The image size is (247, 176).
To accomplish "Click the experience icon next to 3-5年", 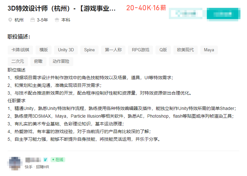I will [x=32, y=20].
